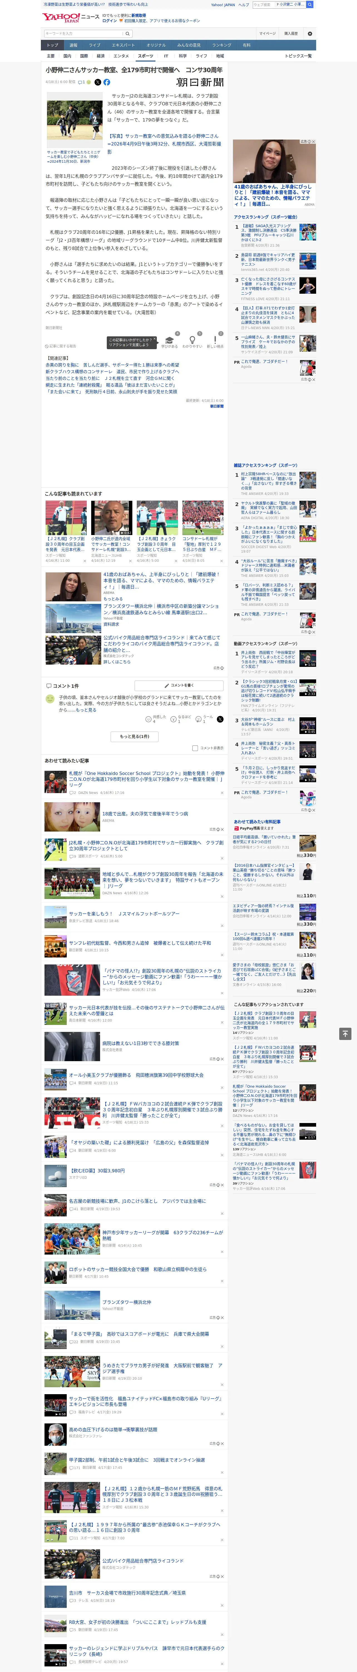The height and width of the screenshot is (1672, 357).
Task: Open the みんなの意見 navigation tab
Action: (189, 45)
